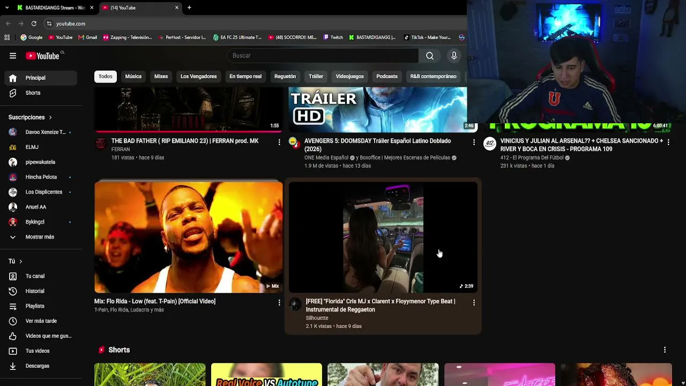The width and height of the screenshot is (686, 386).
Task: Open options menu for Vinicius y Julian video
Action: 668,142
